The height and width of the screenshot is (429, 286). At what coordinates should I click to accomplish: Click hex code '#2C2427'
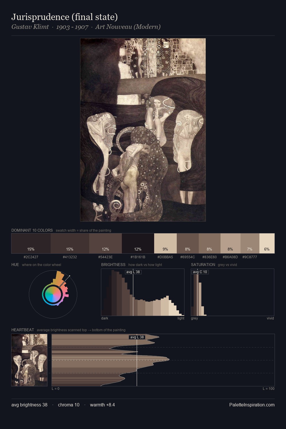click(x=31, y=257)
